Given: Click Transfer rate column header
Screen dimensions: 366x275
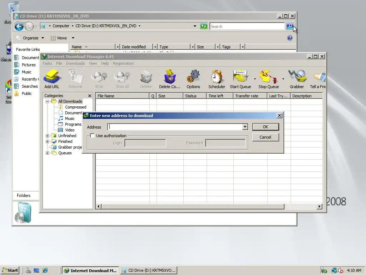Looking at the screenshot, I should point(250,96).
